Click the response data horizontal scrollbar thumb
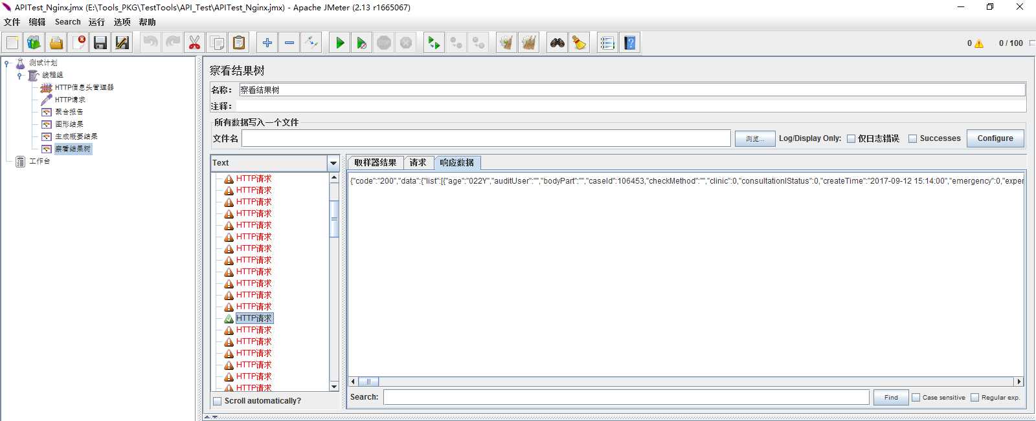The height and width of the screenshot is (421, 1036). click(x=368, y=382)
